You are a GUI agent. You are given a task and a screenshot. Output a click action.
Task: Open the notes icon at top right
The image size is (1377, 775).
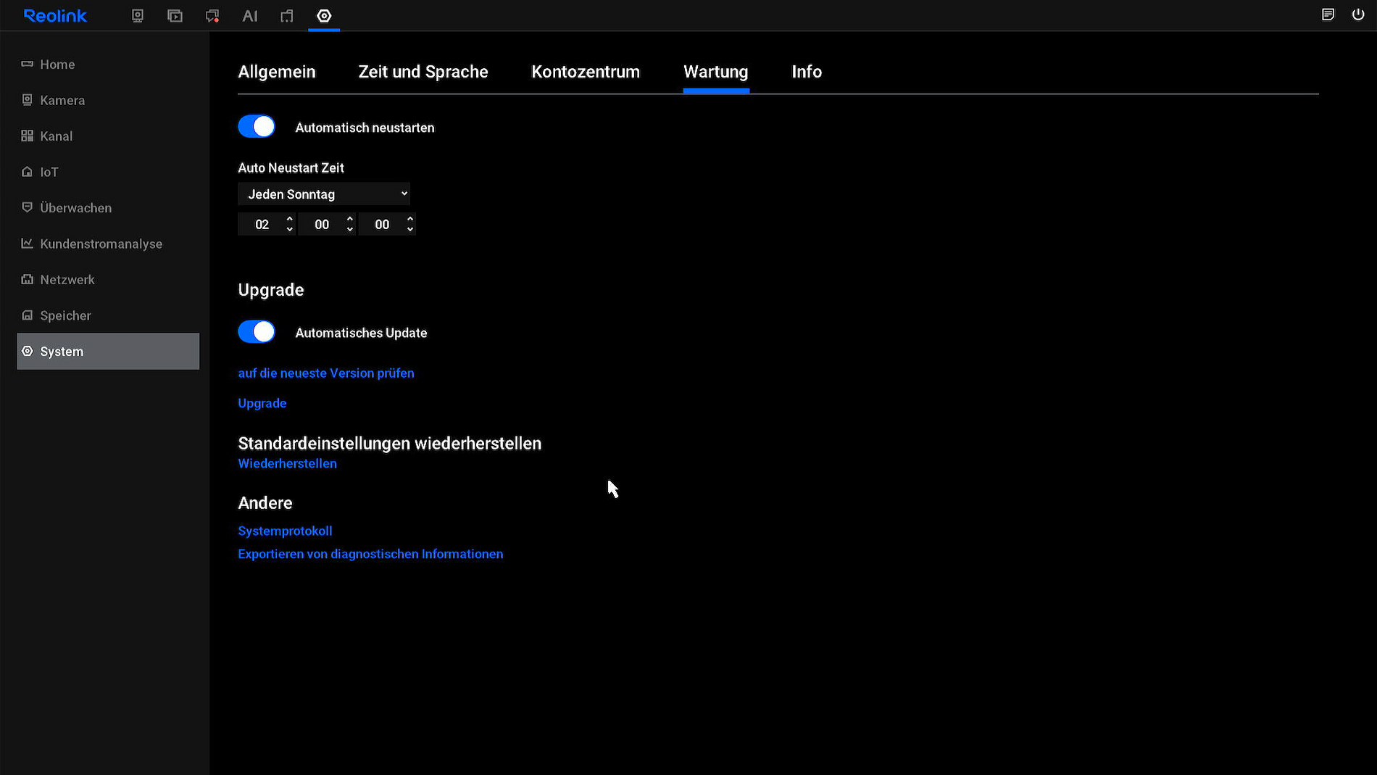(x=1328, y=14)
